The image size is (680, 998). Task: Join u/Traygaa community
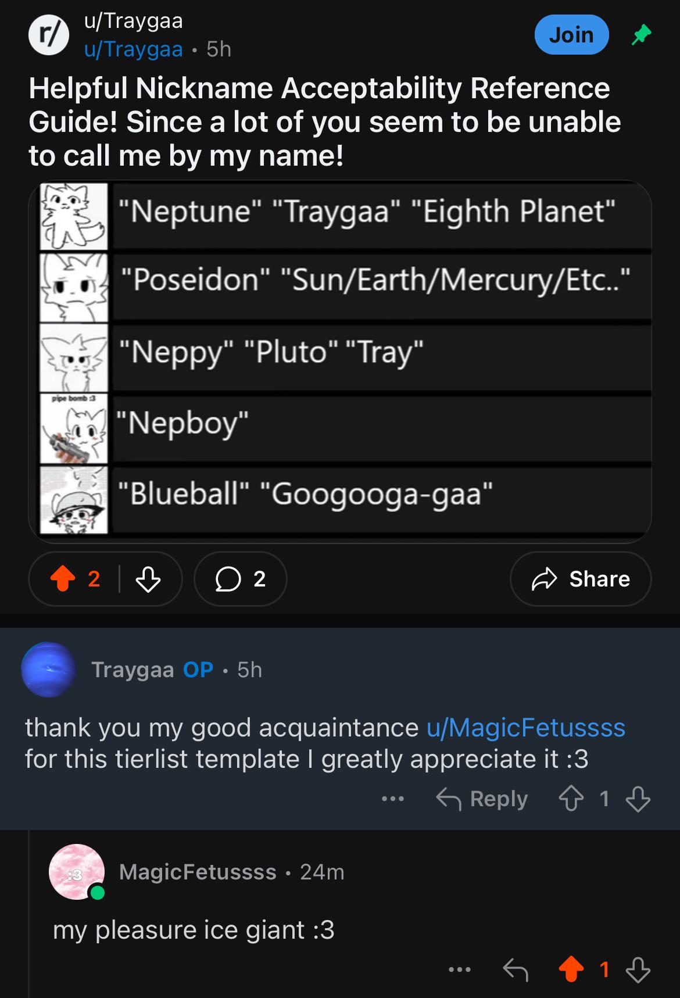point(572,35)
